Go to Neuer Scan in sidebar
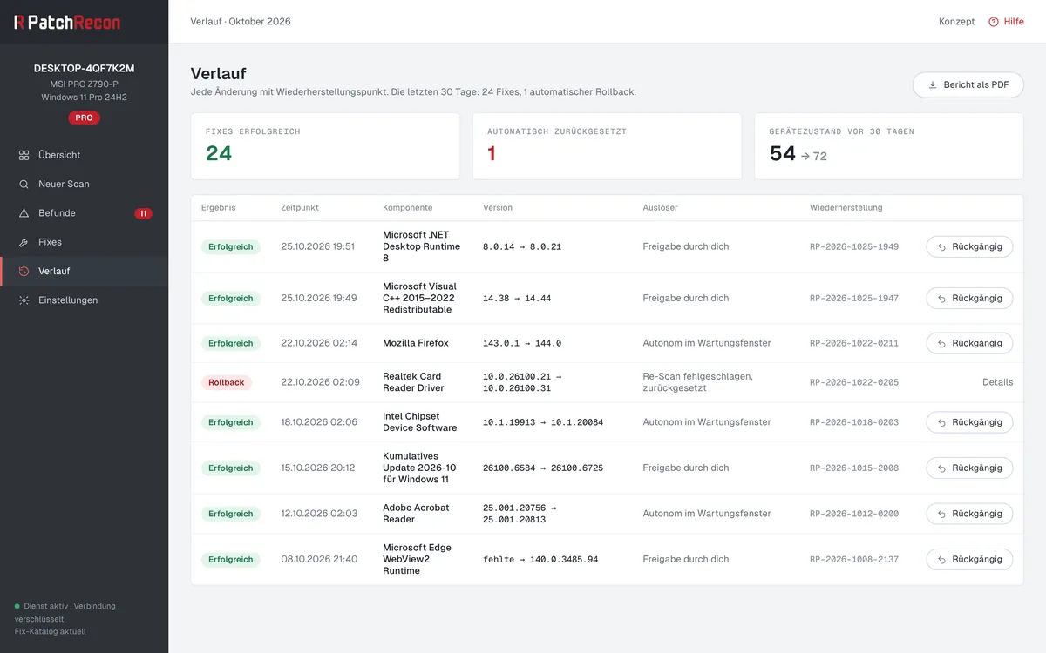Screen dimensions: 1046x653 pyautogui.click(x=84, y=185)
